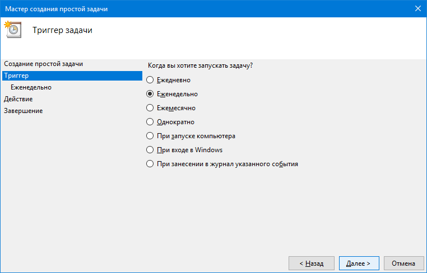Select the Ежедневно radio option
Image resolution: width=427 pixels, height=273 pixels.
click(150, 81)
